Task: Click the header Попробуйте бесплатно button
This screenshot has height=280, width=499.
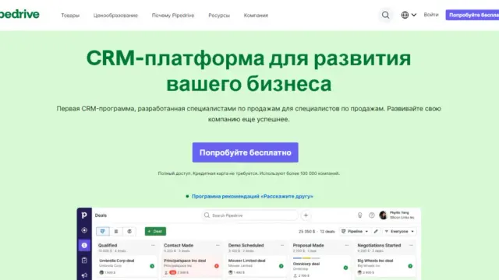Action: click(x=472, y=15)
